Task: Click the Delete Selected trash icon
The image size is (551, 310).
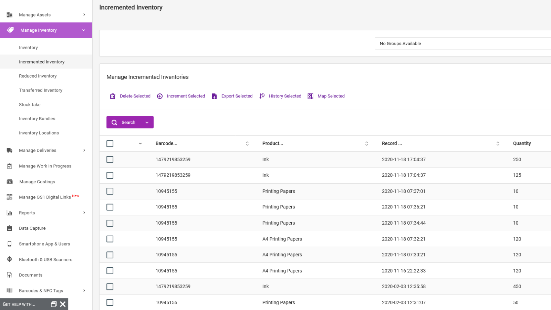Action: [113, 96]
